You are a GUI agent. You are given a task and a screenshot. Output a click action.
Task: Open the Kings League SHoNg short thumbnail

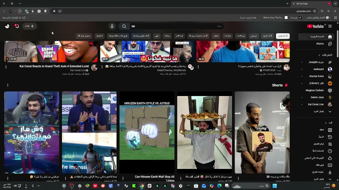click(262, 132)
